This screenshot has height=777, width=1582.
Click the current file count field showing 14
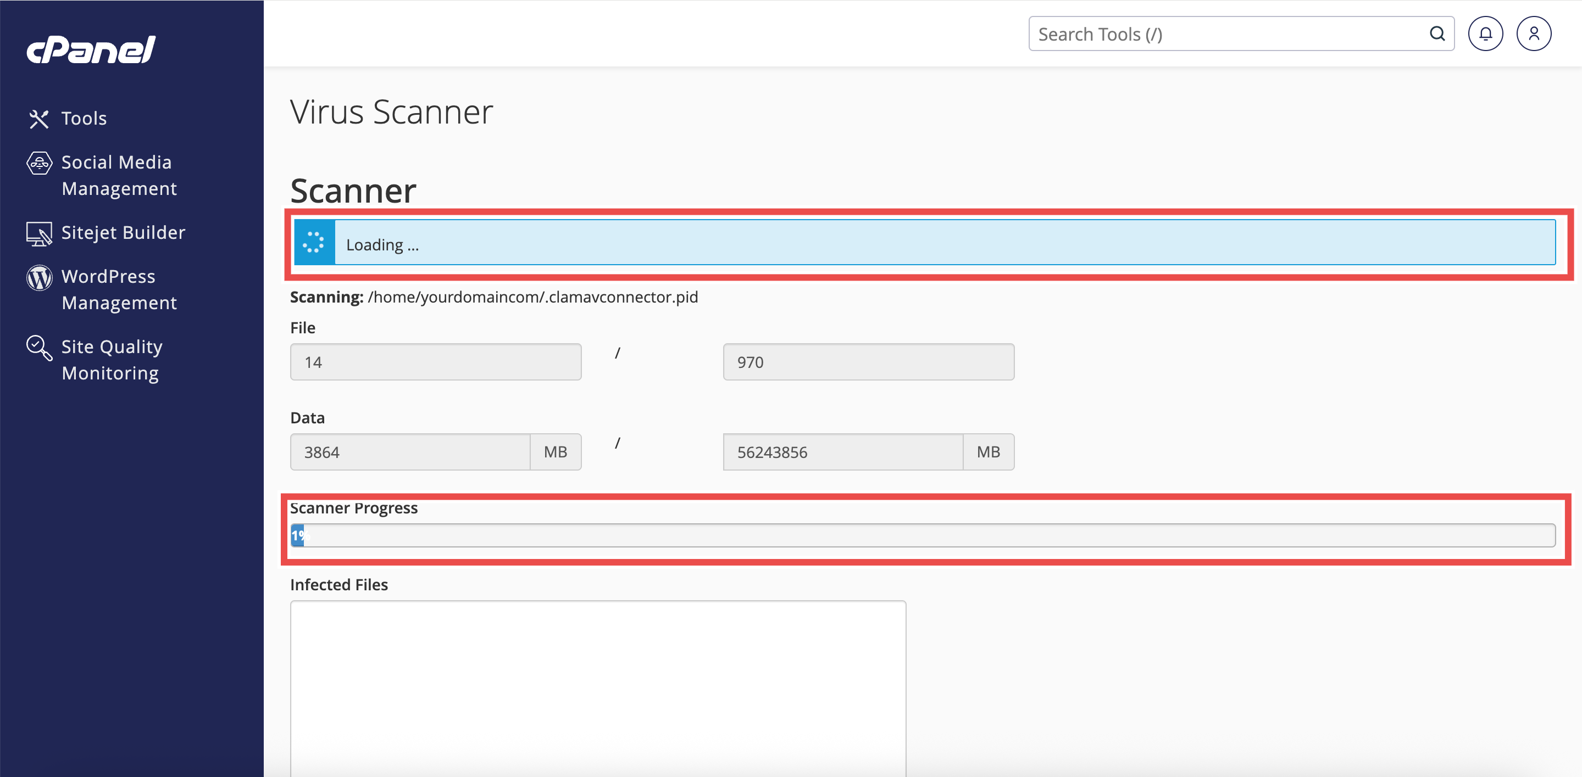(435, 362)
